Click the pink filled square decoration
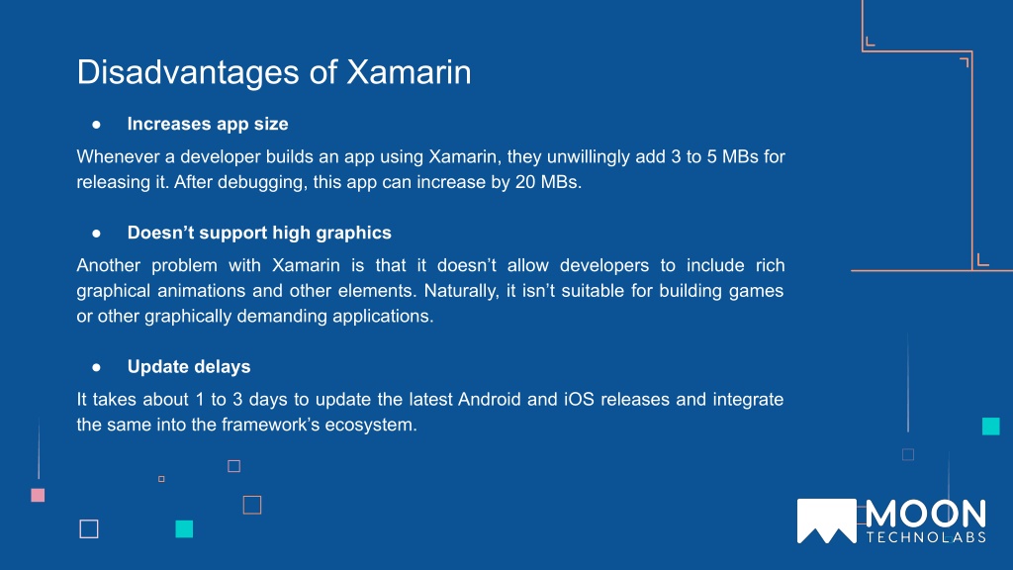Viewport: 1013px width, 570px height. (39, 495)
